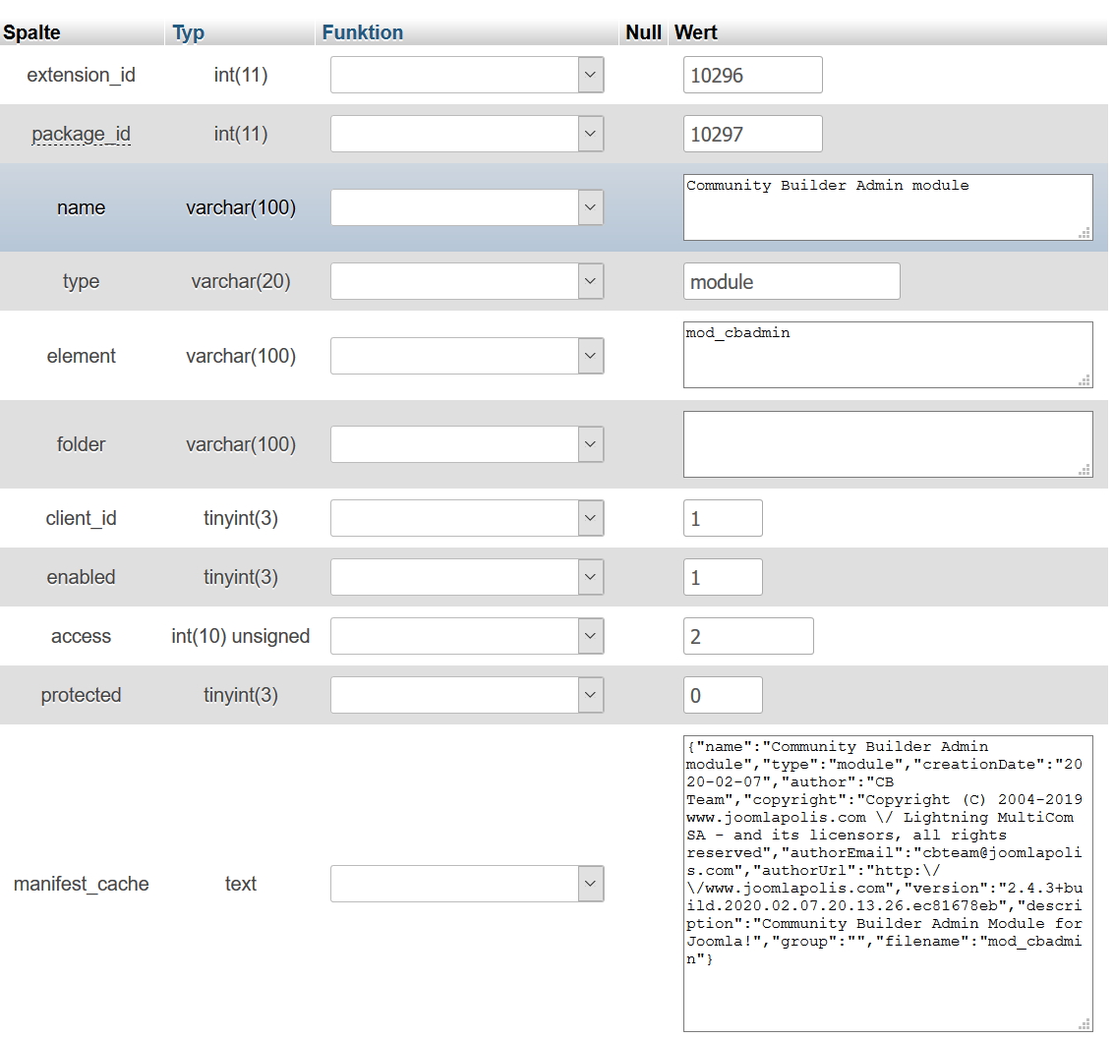Open function dropdown for type row

coord(467,281)
